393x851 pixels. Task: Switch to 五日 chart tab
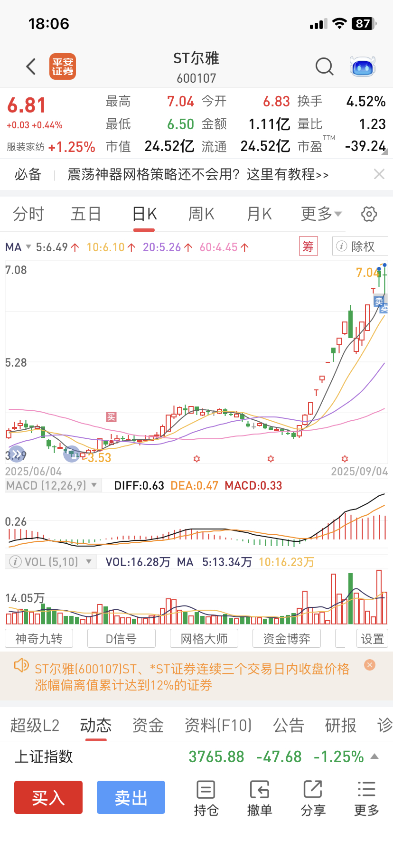click(86, 214)
